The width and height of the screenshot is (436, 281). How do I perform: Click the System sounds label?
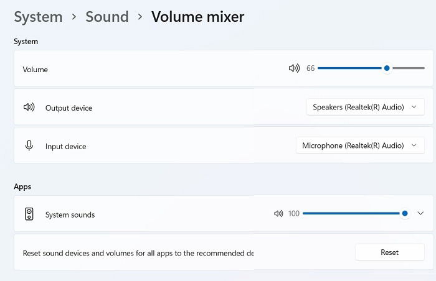[x=70, y=214]
